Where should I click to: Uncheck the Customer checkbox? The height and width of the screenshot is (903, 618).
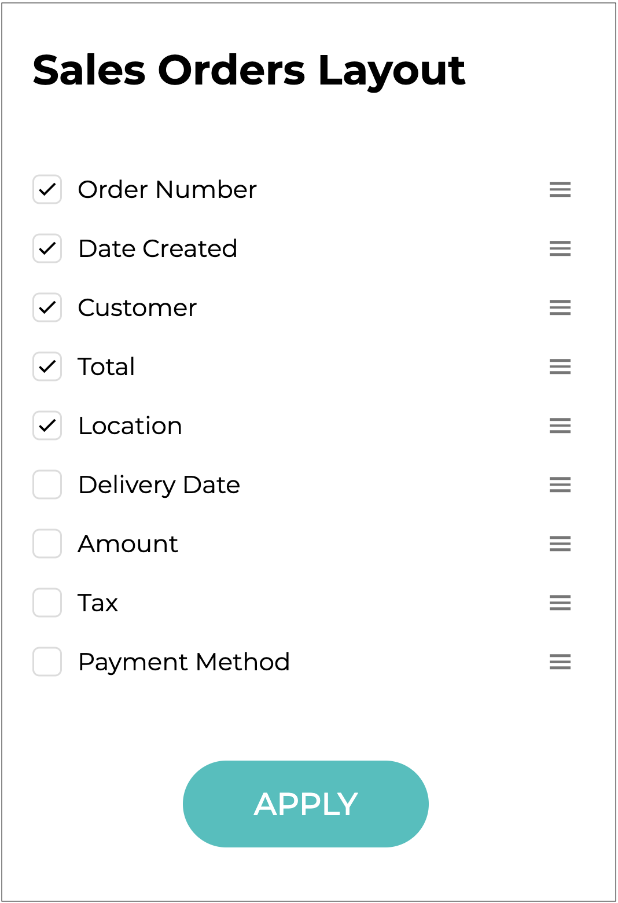coord(47,307)
